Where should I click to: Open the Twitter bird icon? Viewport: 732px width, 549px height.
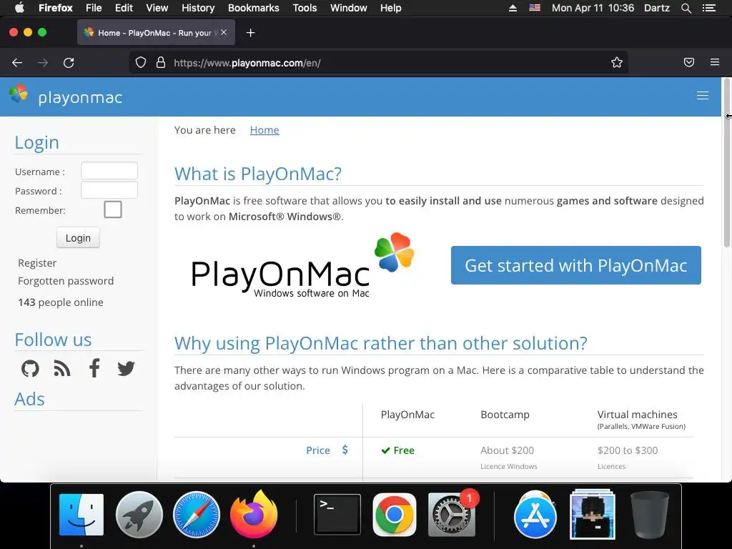126,368
